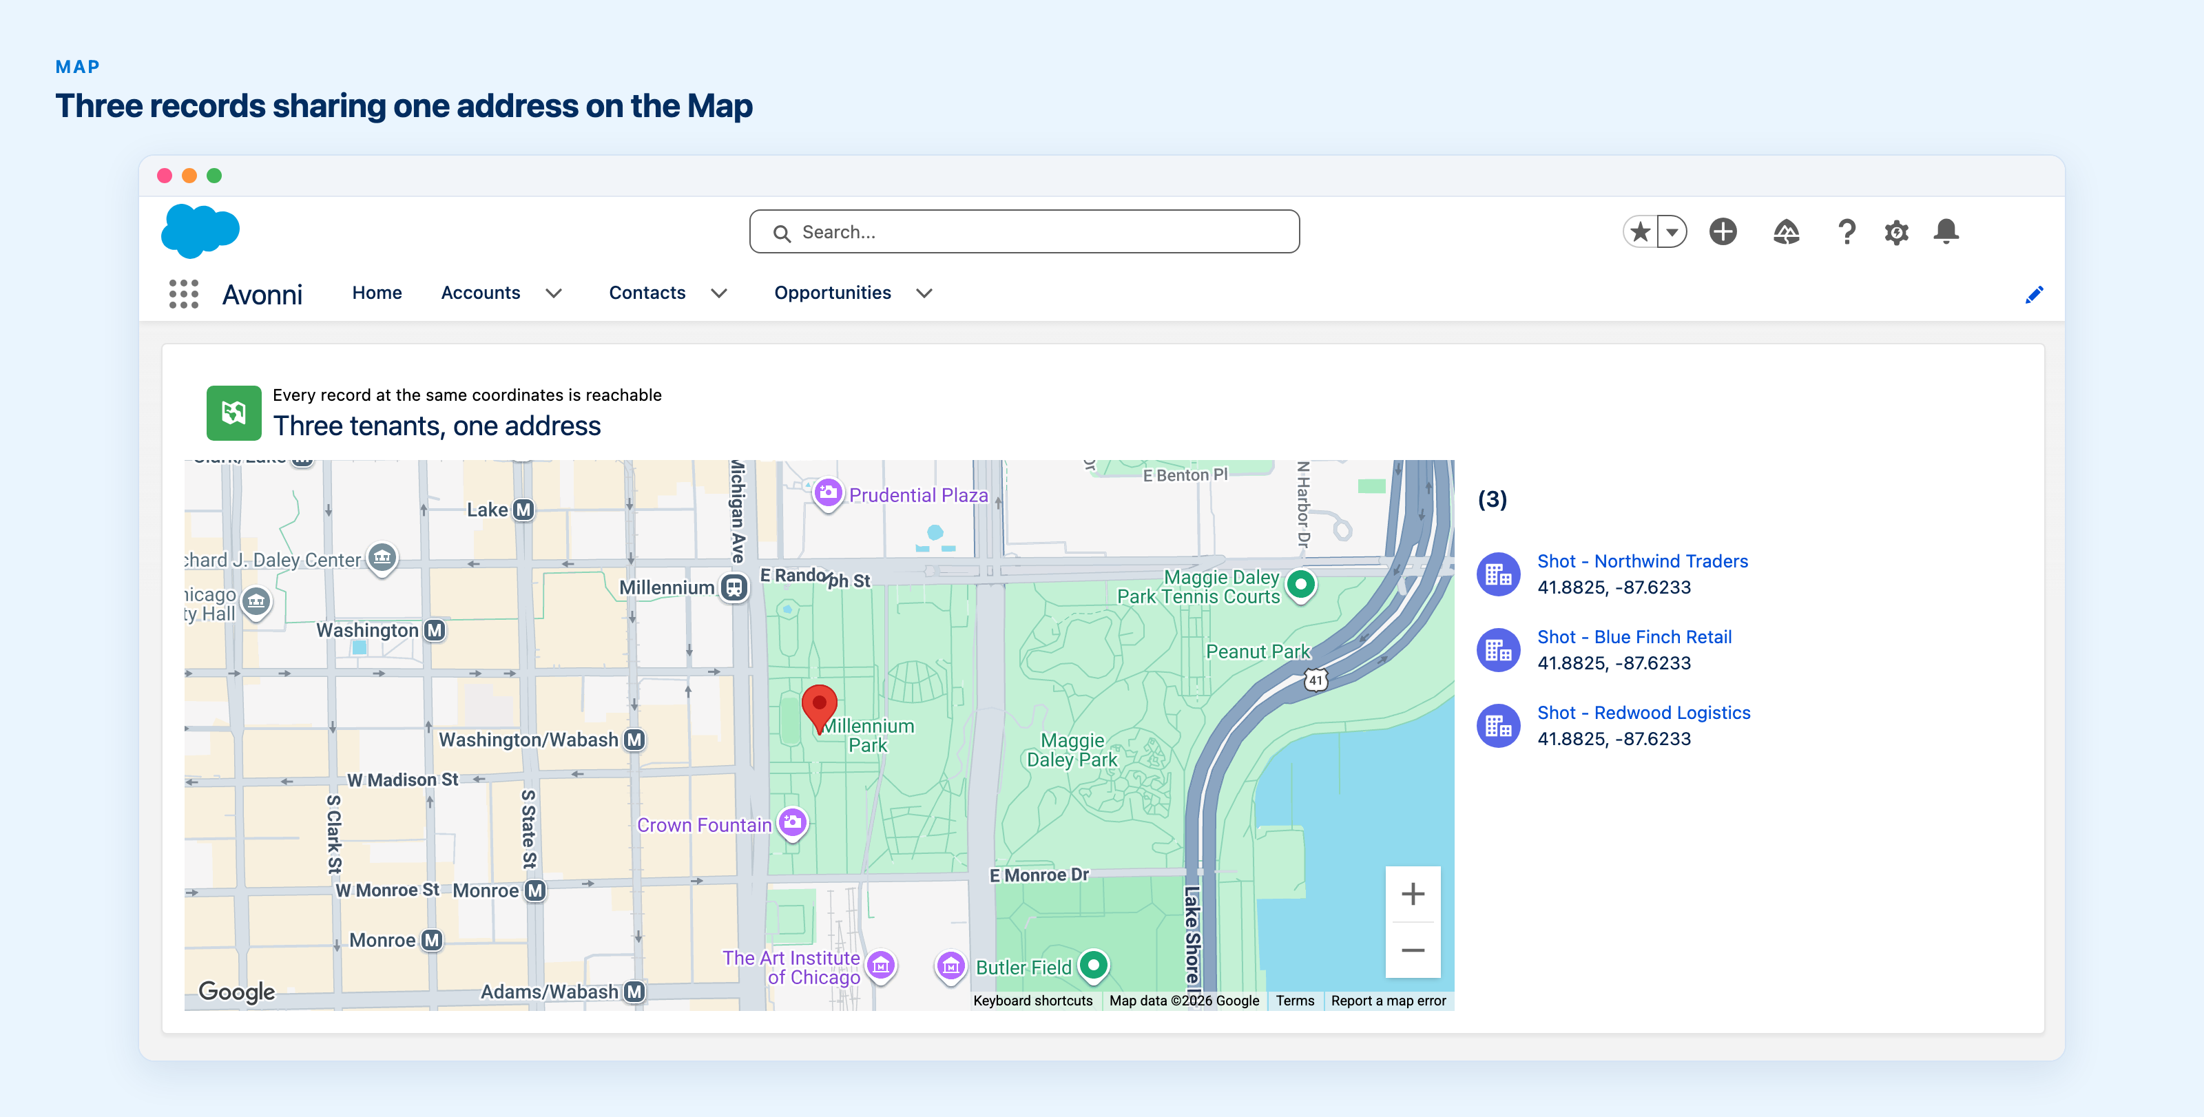2204x1117 pixels.
Task: Open Shot - Northwind Traders link
Action: [x=1642, y=562]
